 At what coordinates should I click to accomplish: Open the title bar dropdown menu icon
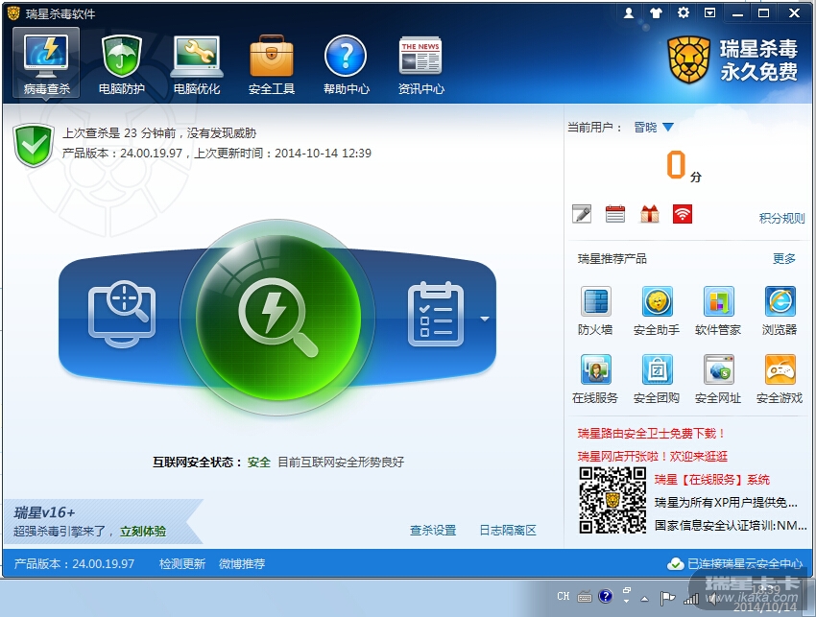coord(709,13)
